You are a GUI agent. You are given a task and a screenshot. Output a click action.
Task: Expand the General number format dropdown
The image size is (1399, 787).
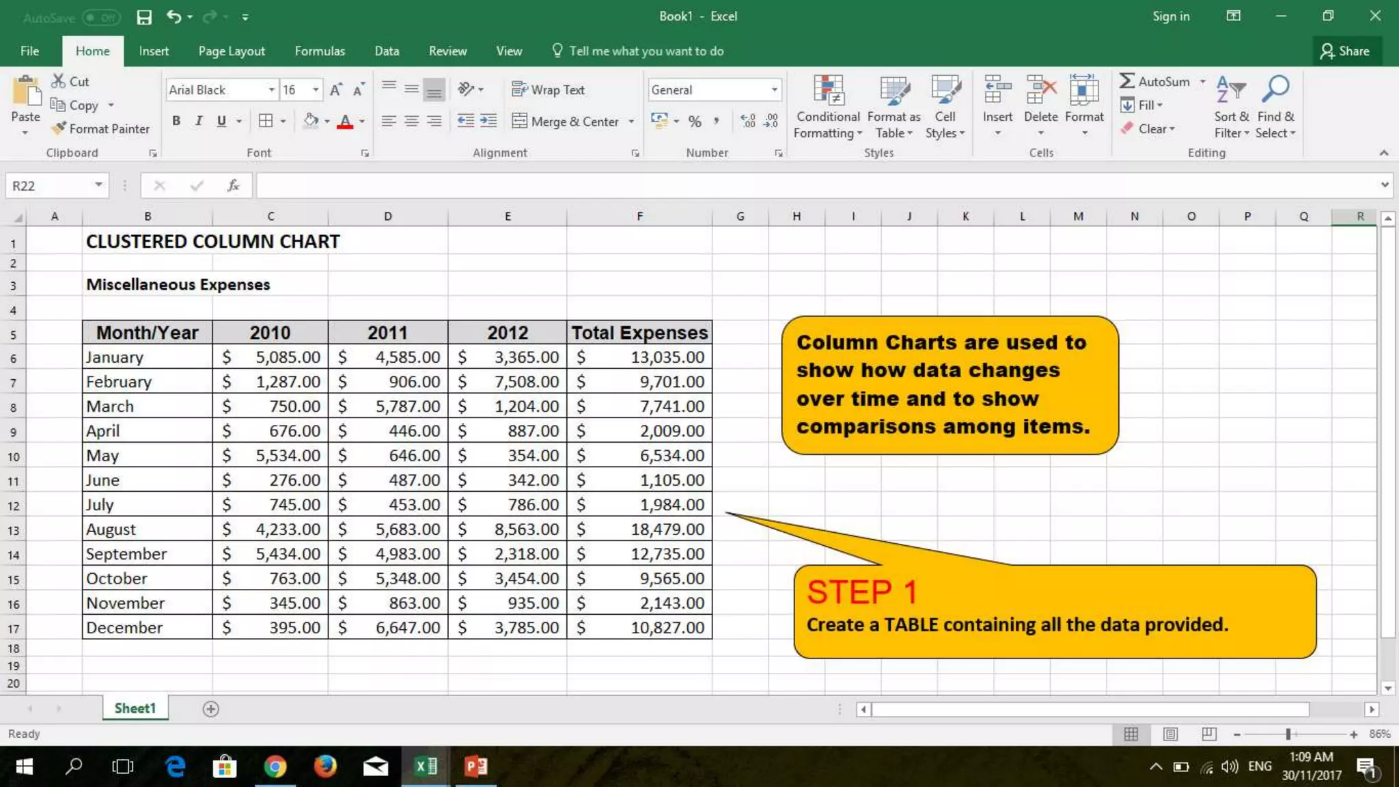774,89
